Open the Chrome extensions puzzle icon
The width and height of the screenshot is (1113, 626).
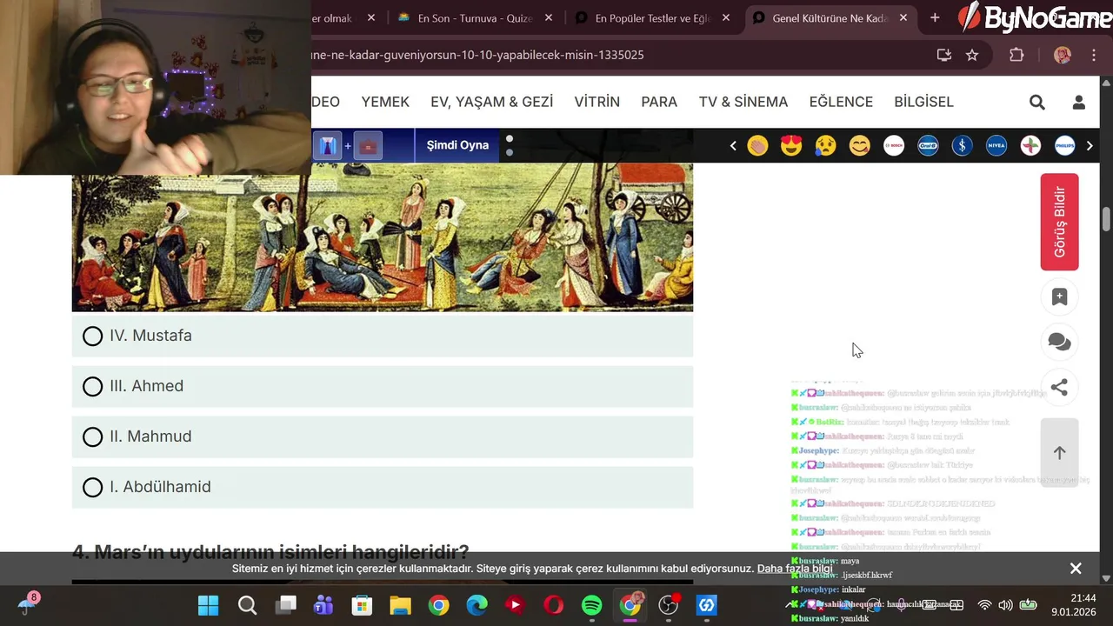coord(1016,55)
